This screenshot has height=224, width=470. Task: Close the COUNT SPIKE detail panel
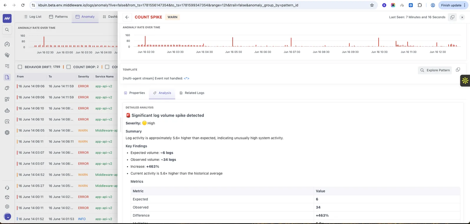pos(462,17)
